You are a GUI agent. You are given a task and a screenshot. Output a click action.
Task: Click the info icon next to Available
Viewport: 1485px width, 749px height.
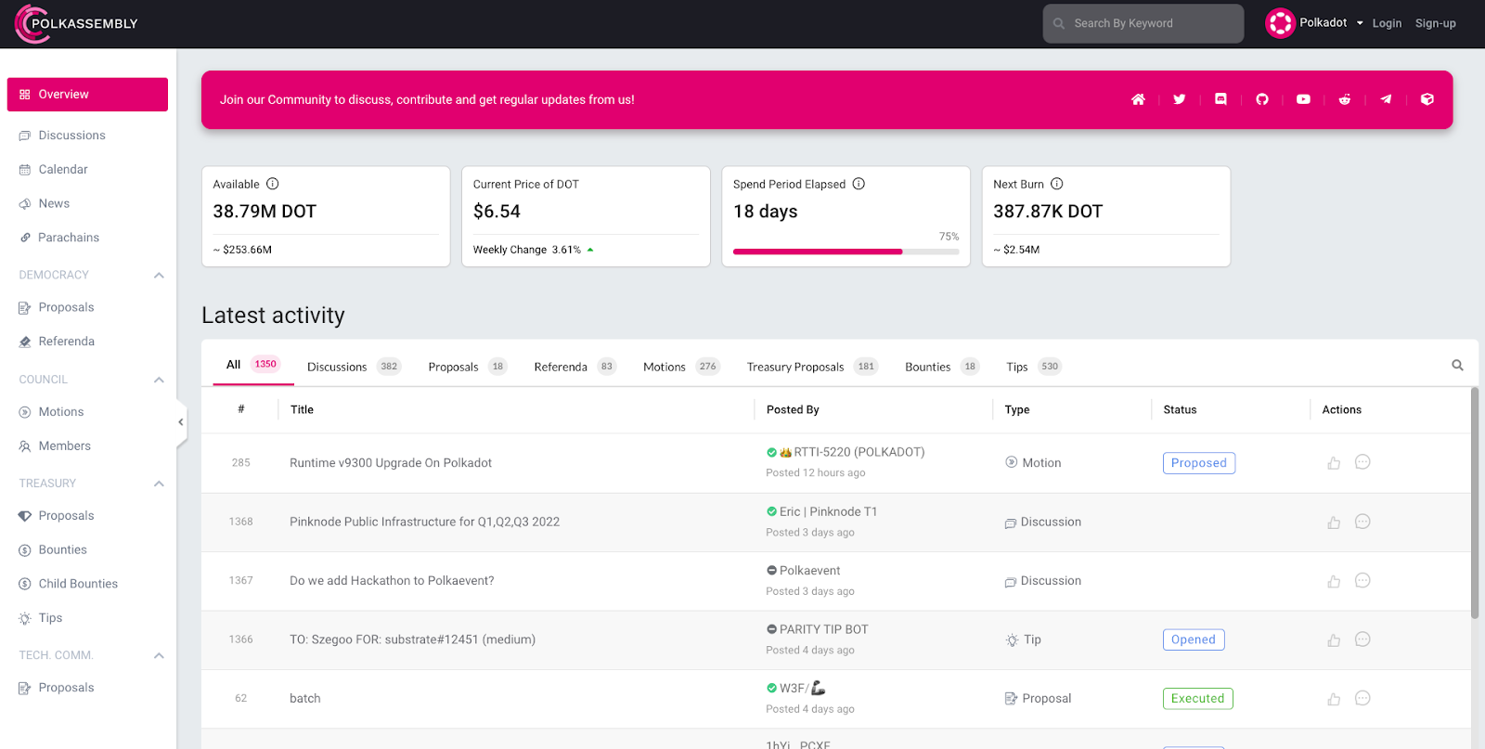pos(273,184)
